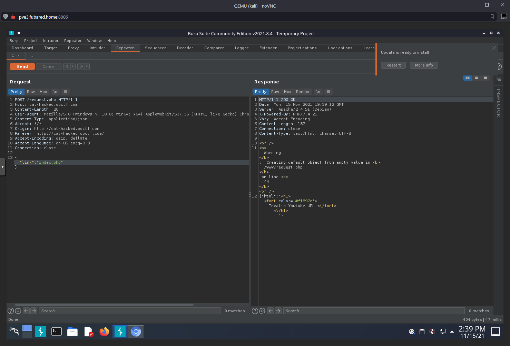This screenshot has height=346, width=510.
Task: Open Inspector panel settings icon
Action: (499, 79)
